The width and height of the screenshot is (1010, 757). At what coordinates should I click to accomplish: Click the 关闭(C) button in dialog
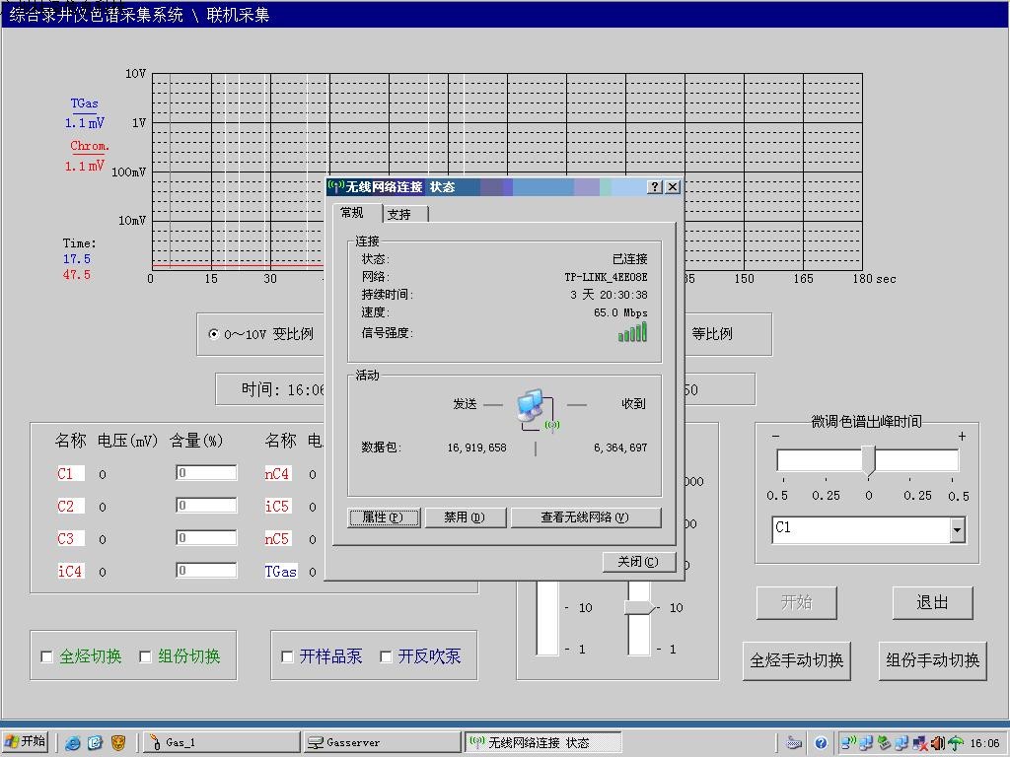pyautogui.click(x=638, y=562)
